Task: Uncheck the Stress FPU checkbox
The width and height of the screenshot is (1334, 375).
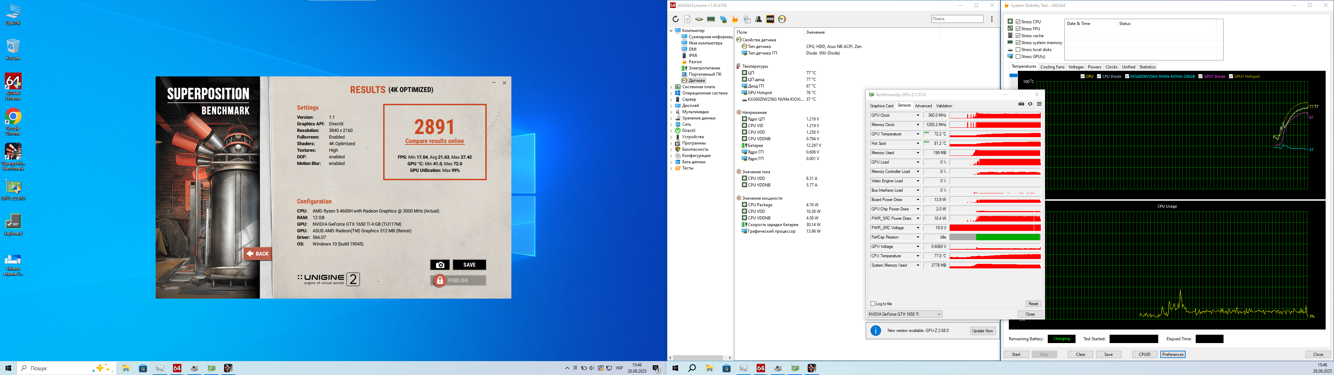Action: [1018, 28]
